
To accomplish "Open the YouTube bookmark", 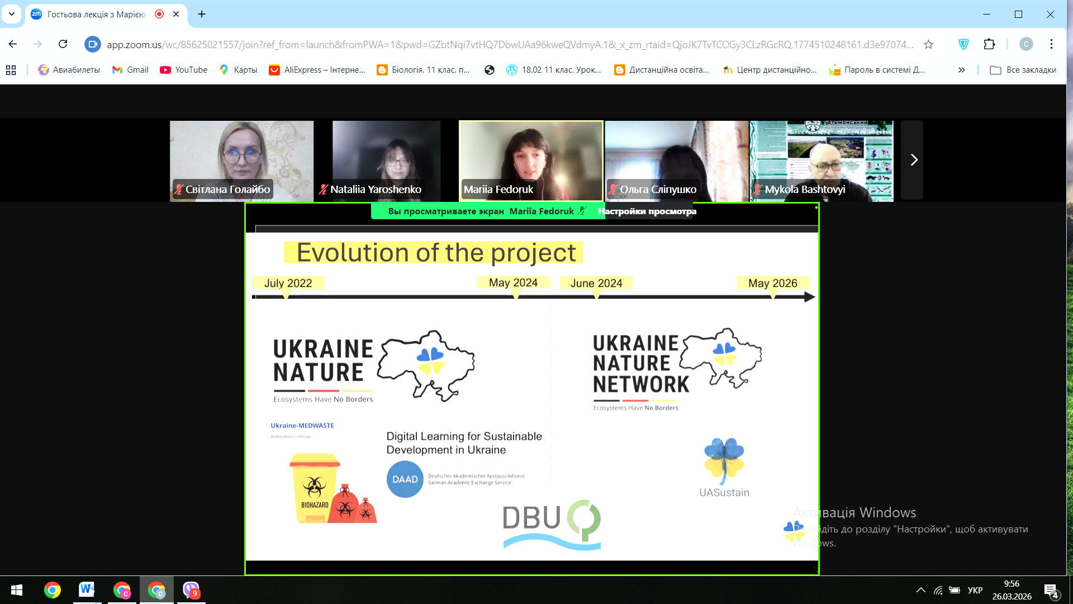I will tap(184, 70).
